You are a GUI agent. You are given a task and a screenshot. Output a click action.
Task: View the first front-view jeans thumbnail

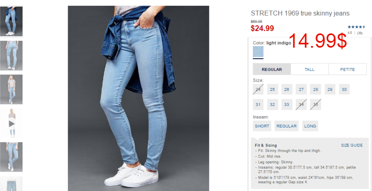coord(11,21)
